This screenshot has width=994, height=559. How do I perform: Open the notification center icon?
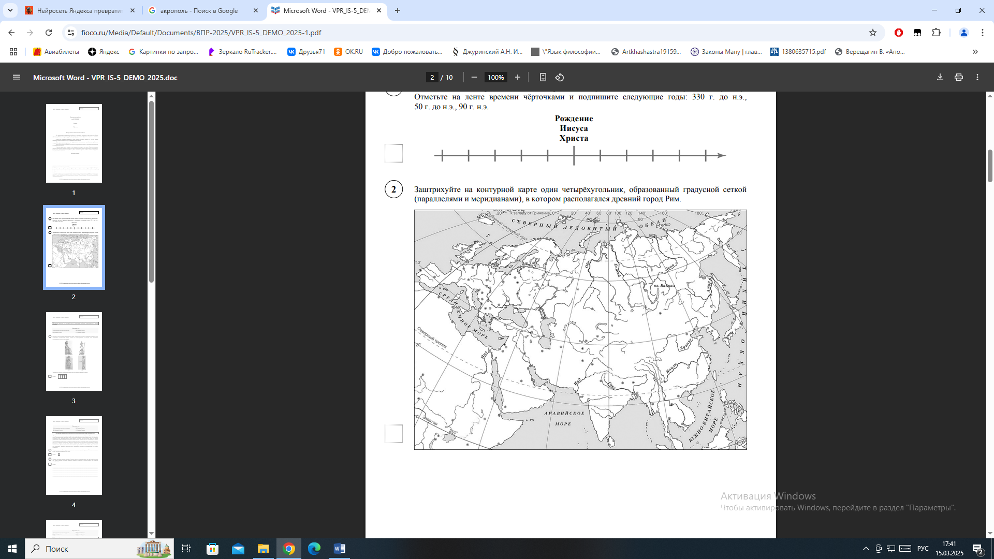pyautogui.click(x=978, y=549)
